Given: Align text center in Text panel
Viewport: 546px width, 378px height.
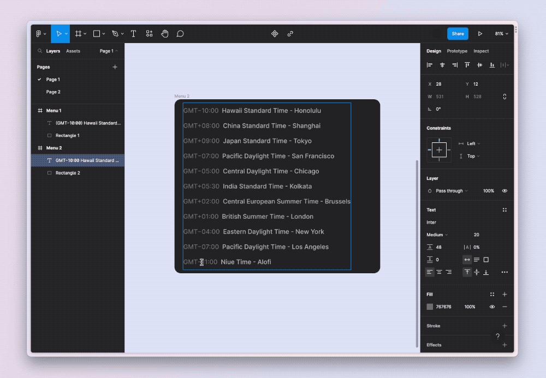Looking at the screenshot, I should [x=439, y=272].
